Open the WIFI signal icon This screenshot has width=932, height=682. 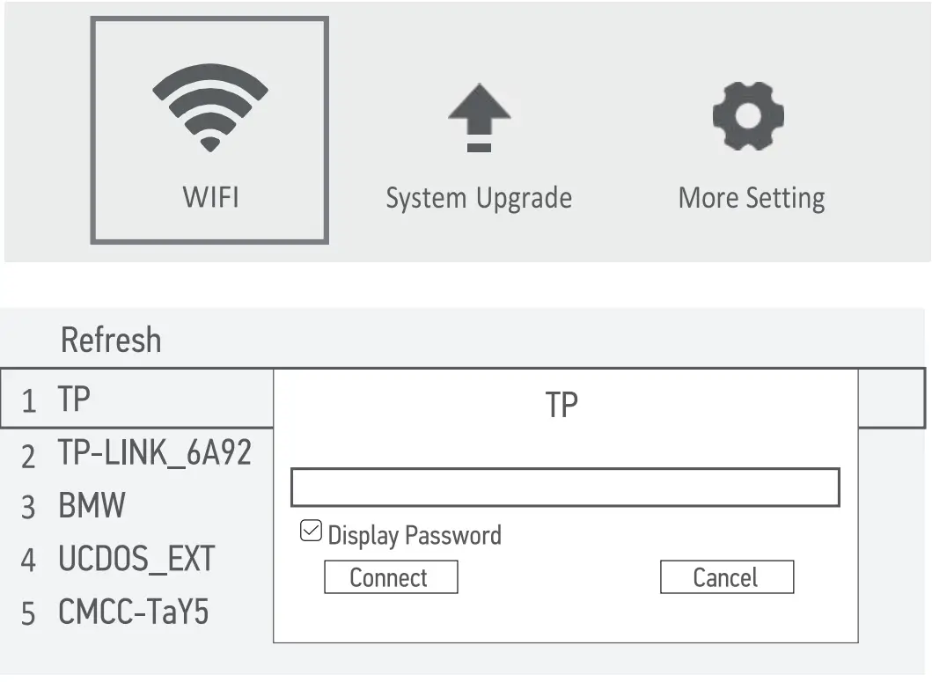(x=209, y=108)
